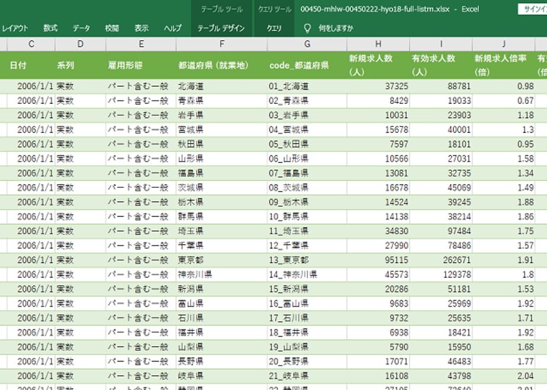Click the code_都道府県 header cell
The width and height of the screenshot is (547, 390).
coord(307,65)
